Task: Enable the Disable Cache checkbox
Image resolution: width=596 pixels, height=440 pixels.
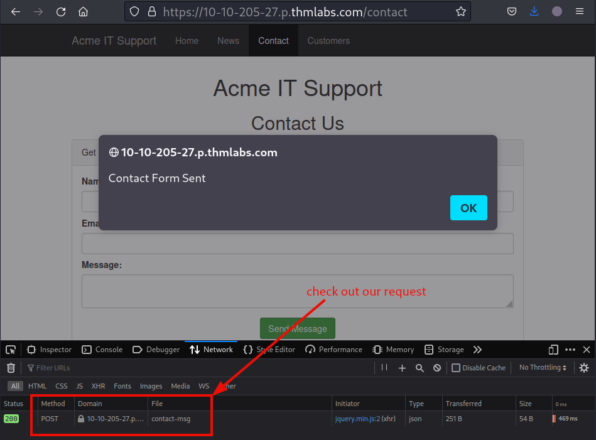Action: (457, 368)
